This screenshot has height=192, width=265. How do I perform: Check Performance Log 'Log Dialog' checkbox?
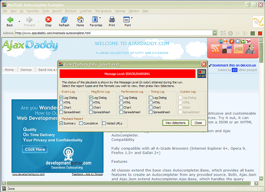pyautogui.click(x=121, y=98)
